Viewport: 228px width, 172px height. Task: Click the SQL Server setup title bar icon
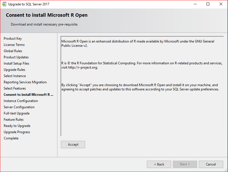tap(4, 4)
